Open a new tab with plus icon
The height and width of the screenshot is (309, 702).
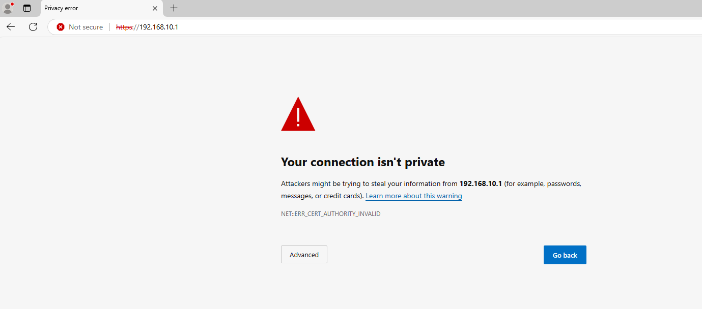tap(174, 8)
